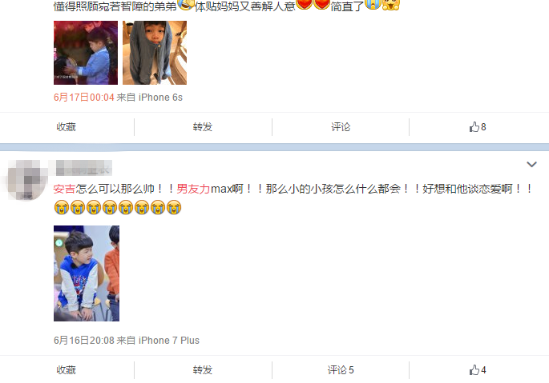Image resolution: width=549 pixels, height=383 pixels.
Task: Open thumbnail of child in gray hoodie
Action: pos(155,53)
